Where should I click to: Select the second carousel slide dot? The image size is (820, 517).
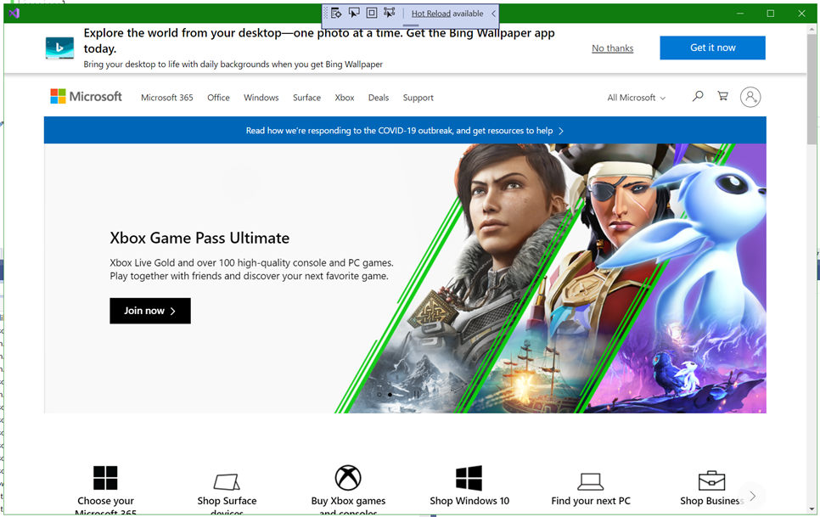[x=390, y=395]
